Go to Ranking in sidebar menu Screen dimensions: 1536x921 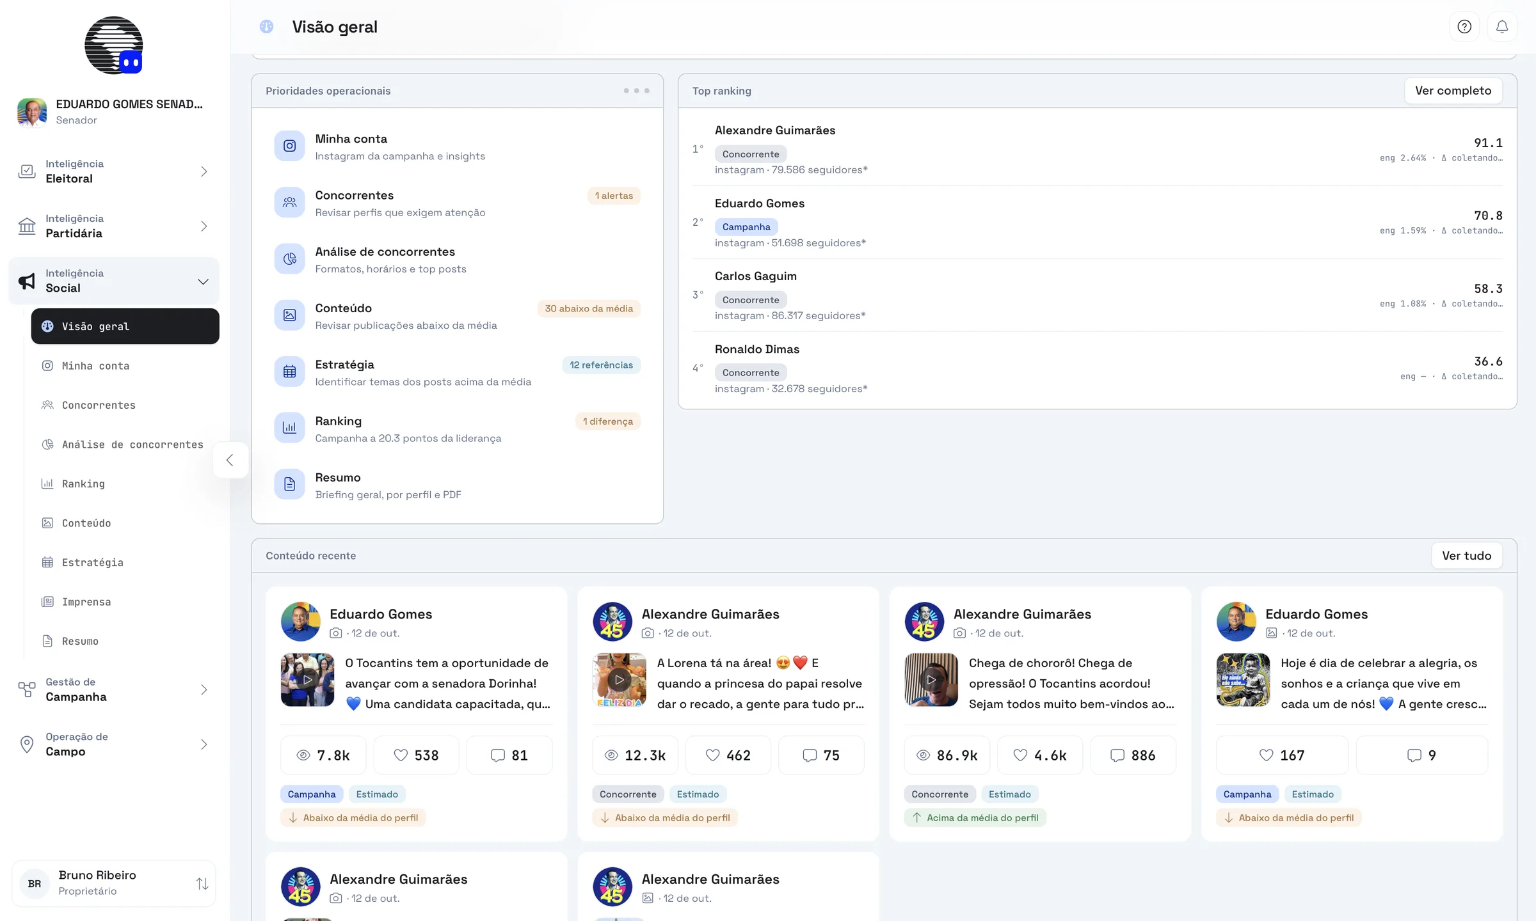pyautogui.click(x=125, y=484)
